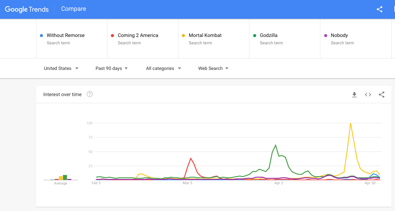Click the share icon in blue header
395x211 pixels.
click(380, 9)
